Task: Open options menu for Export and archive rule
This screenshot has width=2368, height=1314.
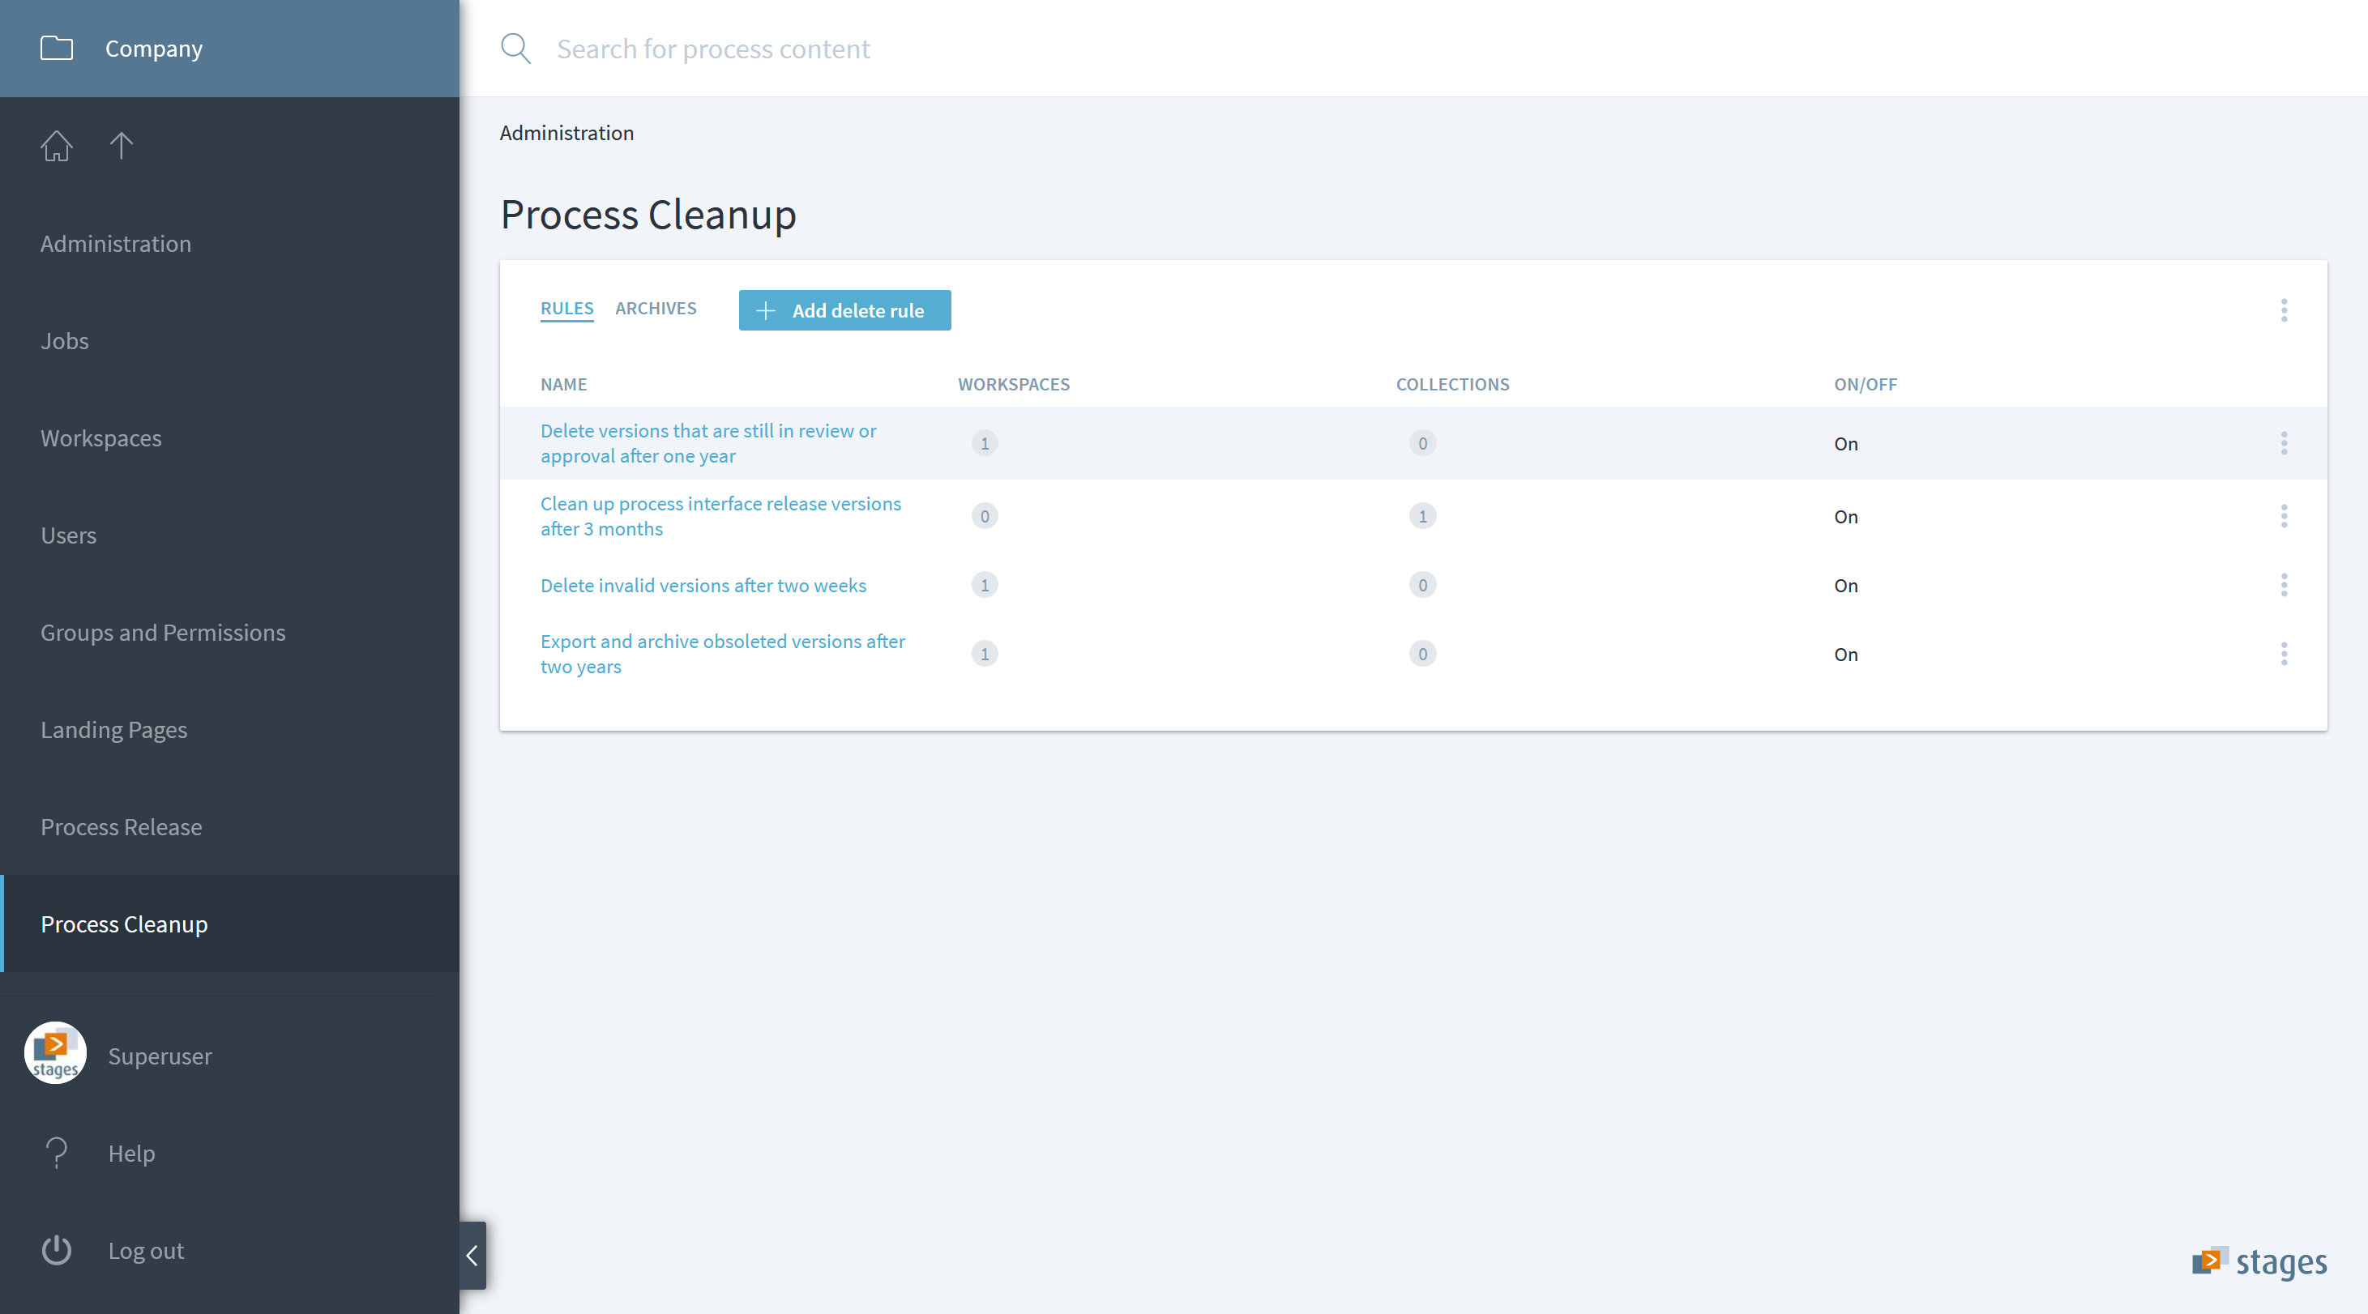Action: point(2284,655)
